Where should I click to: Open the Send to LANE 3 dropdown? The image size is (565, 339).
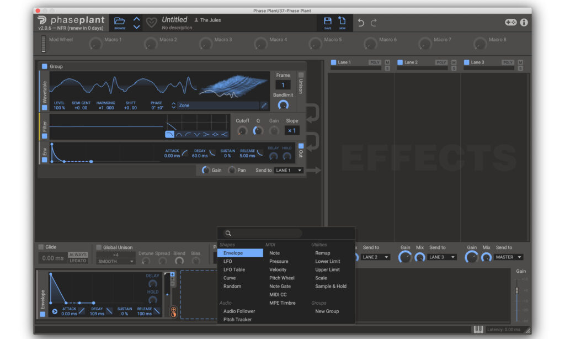(442, 257)
